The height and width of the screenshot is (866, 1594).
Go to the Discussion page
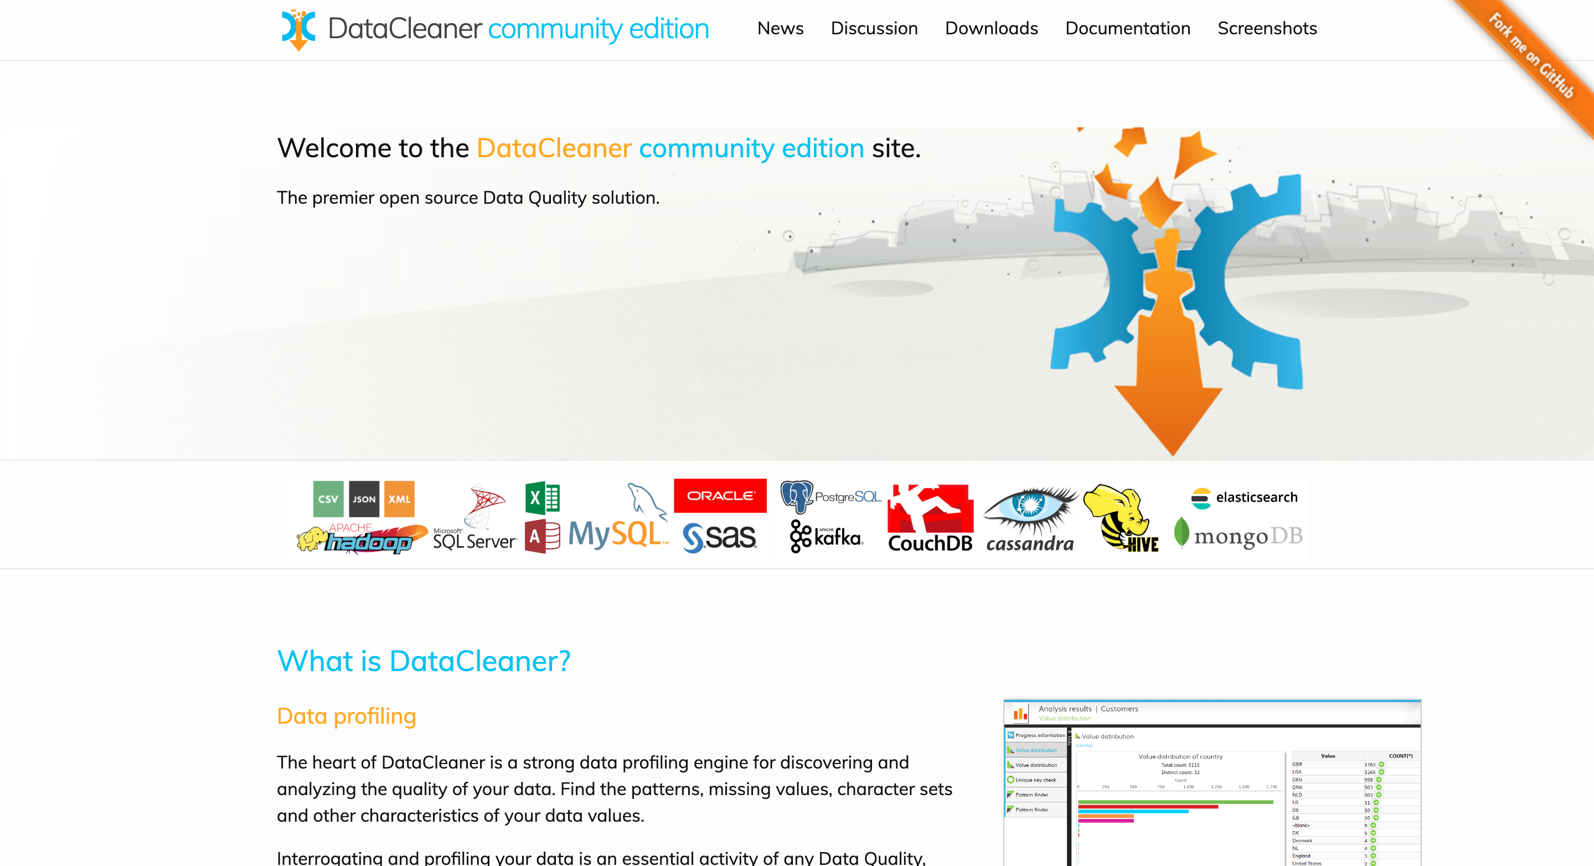click(874, 28)
